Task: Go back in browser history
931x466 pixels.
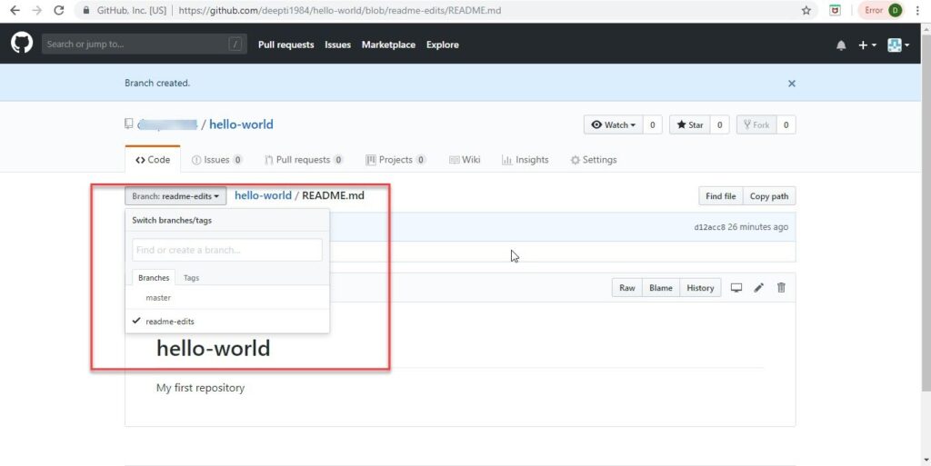Action: (x=15, y=10)
